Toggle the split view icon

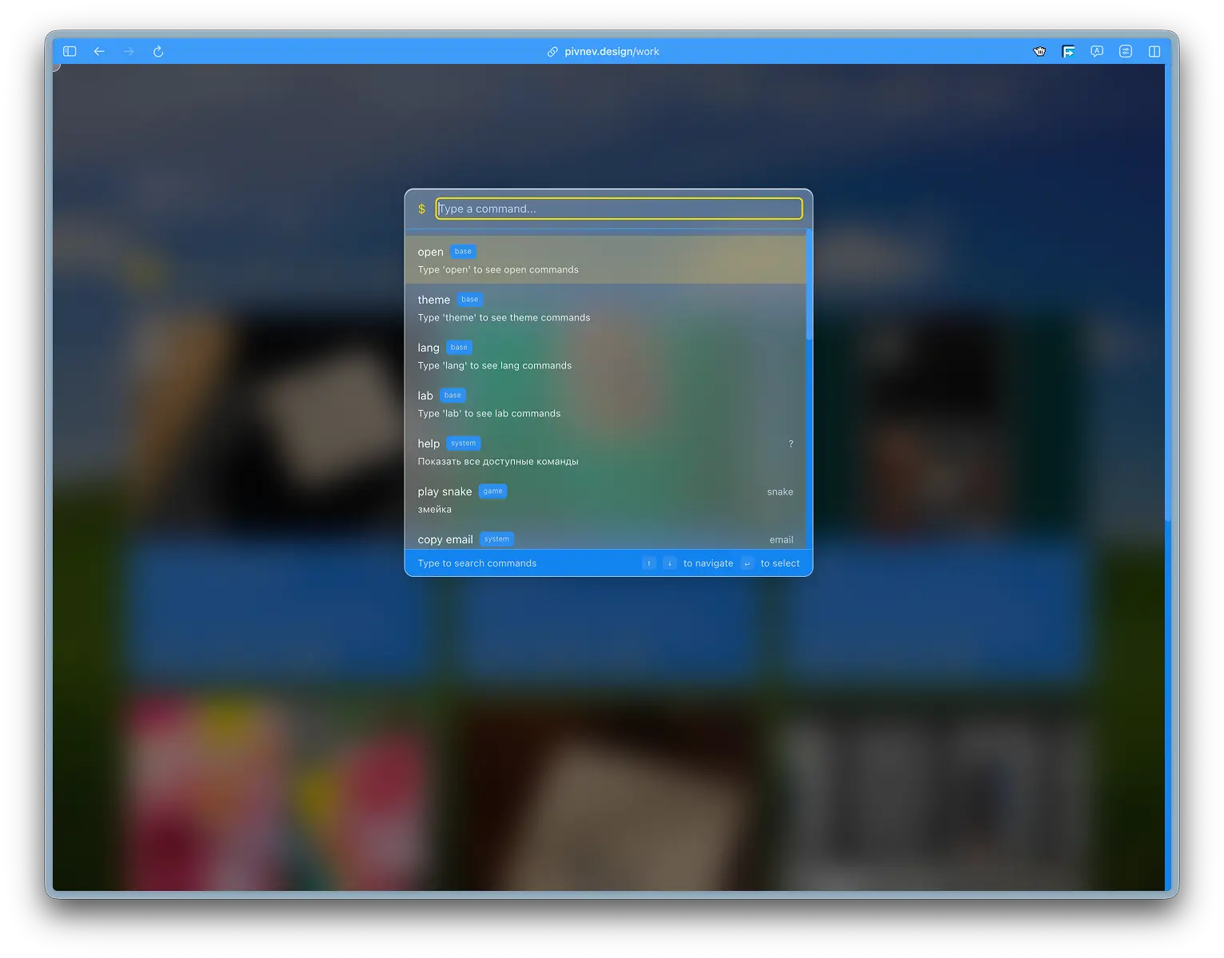(x=1154, y=51)
